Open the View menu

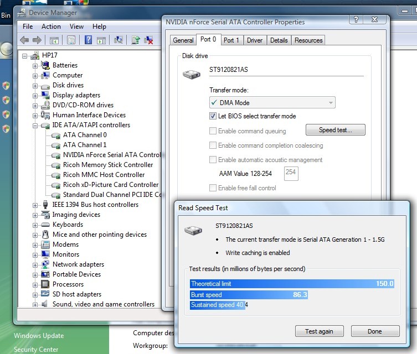pos(76,27)
